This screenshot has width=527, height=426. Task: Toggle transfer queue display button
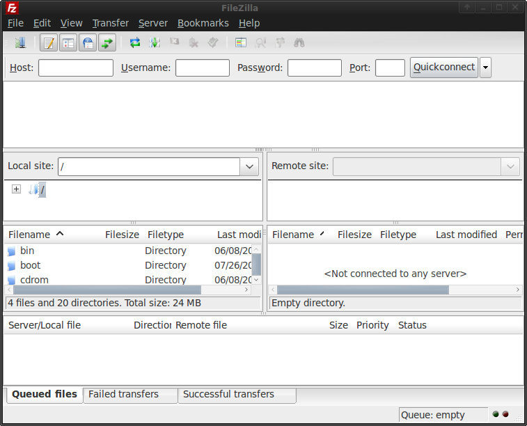[107, 42]
